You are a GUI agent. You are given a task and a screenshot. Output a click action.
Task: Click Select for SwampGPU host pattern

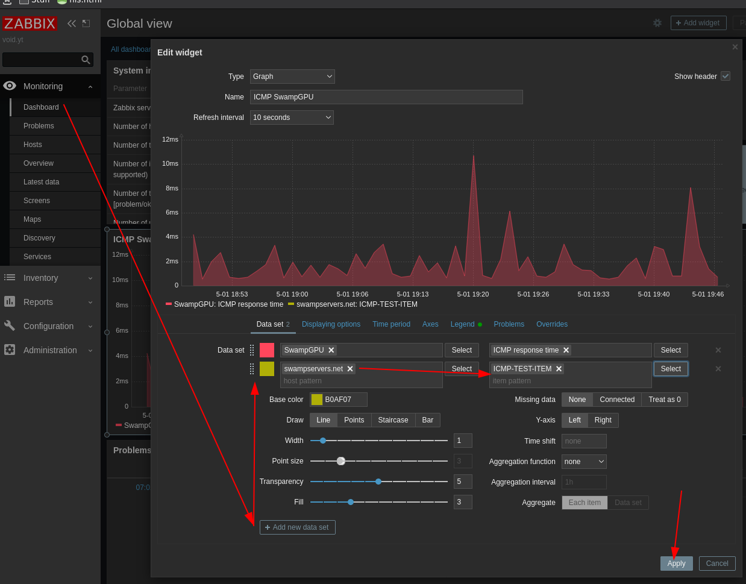tap(462, 350)
